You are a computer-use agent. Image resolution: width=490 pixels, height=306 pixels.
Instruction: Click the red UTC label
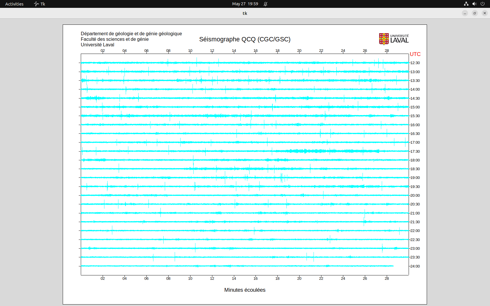pos(415,54)
